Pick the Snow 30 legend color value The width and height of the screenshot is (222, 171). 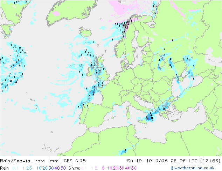(122, 168)
